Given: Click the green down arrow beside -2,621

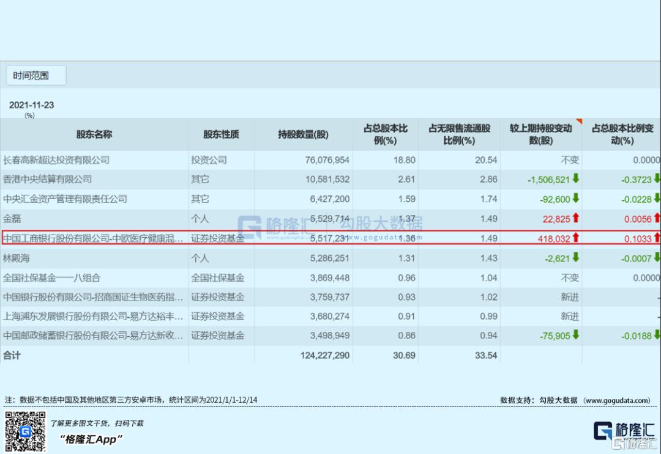Looking at the screenshot, I should [x=576, y=258].
